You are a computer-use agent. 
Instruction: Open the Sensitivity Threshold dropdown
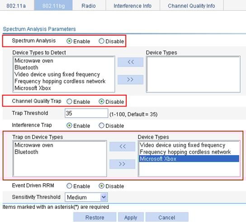[86, 197]
